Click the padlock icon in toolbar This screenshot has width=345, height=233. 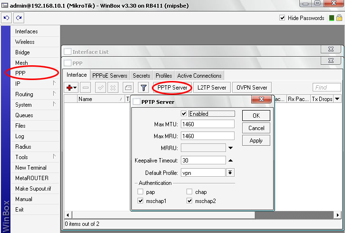point(339,18)
